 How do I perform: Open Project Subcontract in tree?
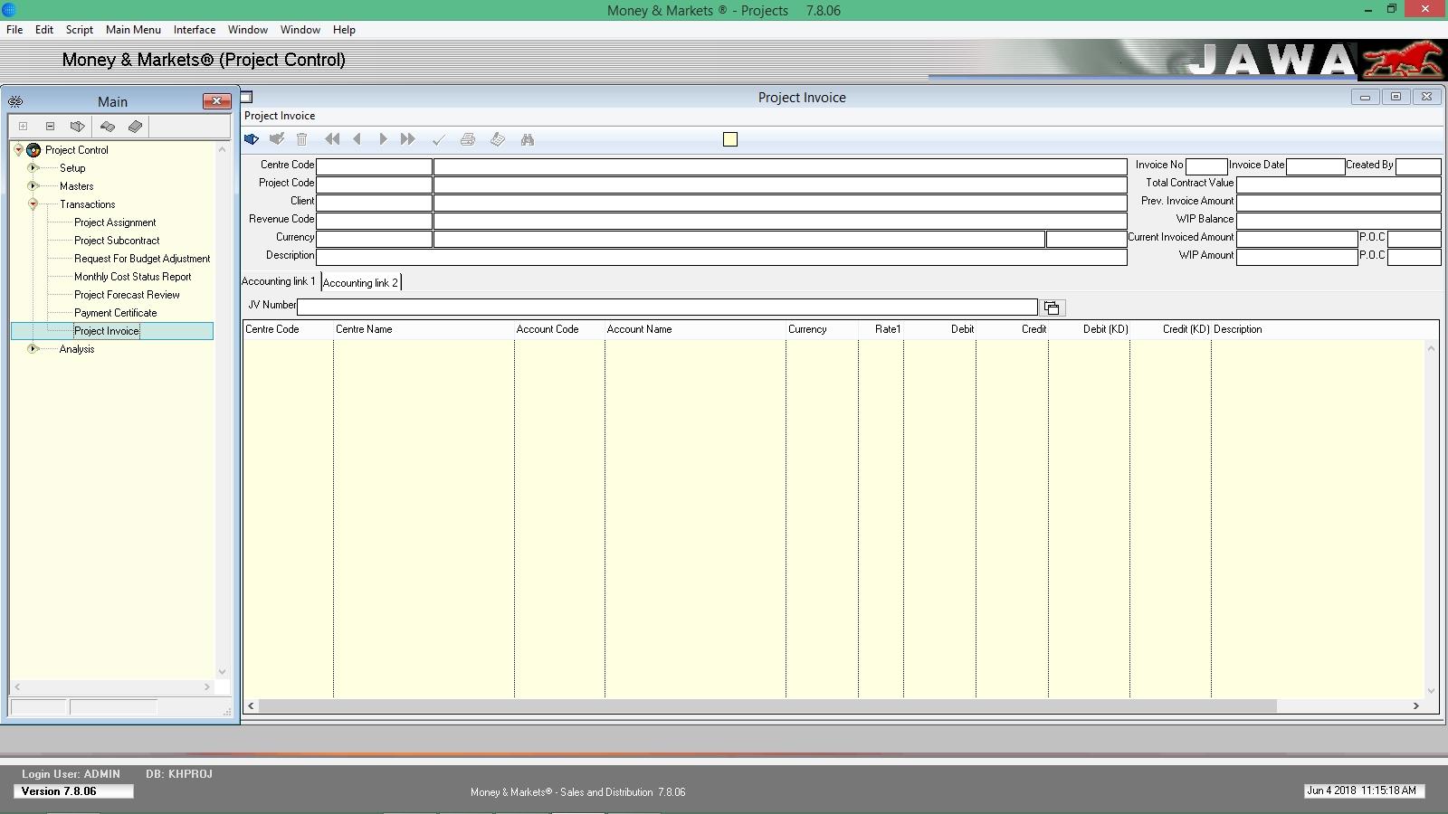point(117,241)
